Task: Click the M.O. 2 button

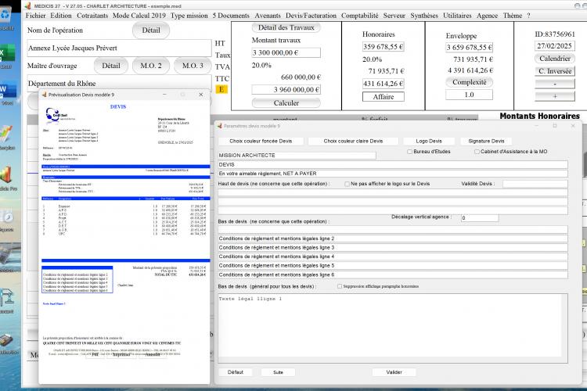Action: pyautogui.click(x=151, y=66)
